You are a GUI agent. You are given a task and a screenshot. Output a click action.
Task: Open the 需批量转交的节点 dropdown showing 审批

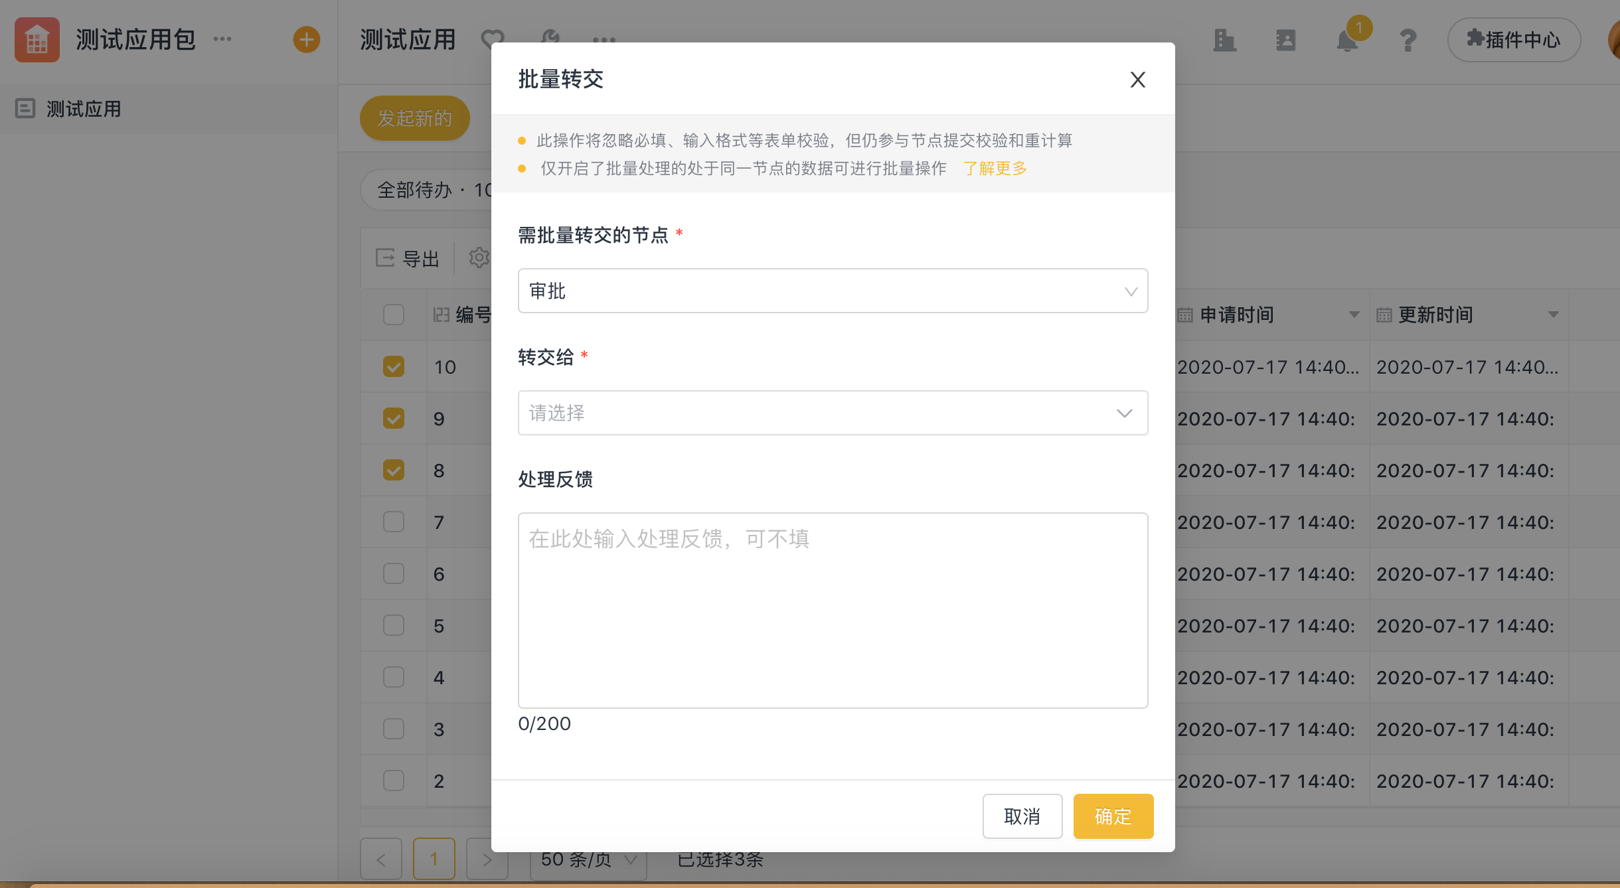[833, 291]
